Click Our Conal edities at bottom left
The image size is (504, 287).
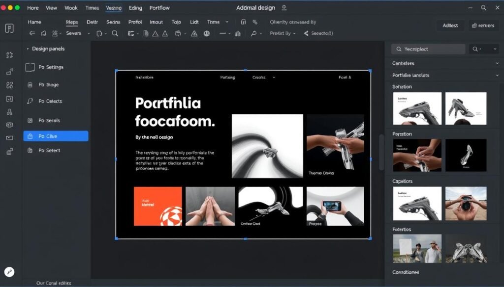click(54, 283)
